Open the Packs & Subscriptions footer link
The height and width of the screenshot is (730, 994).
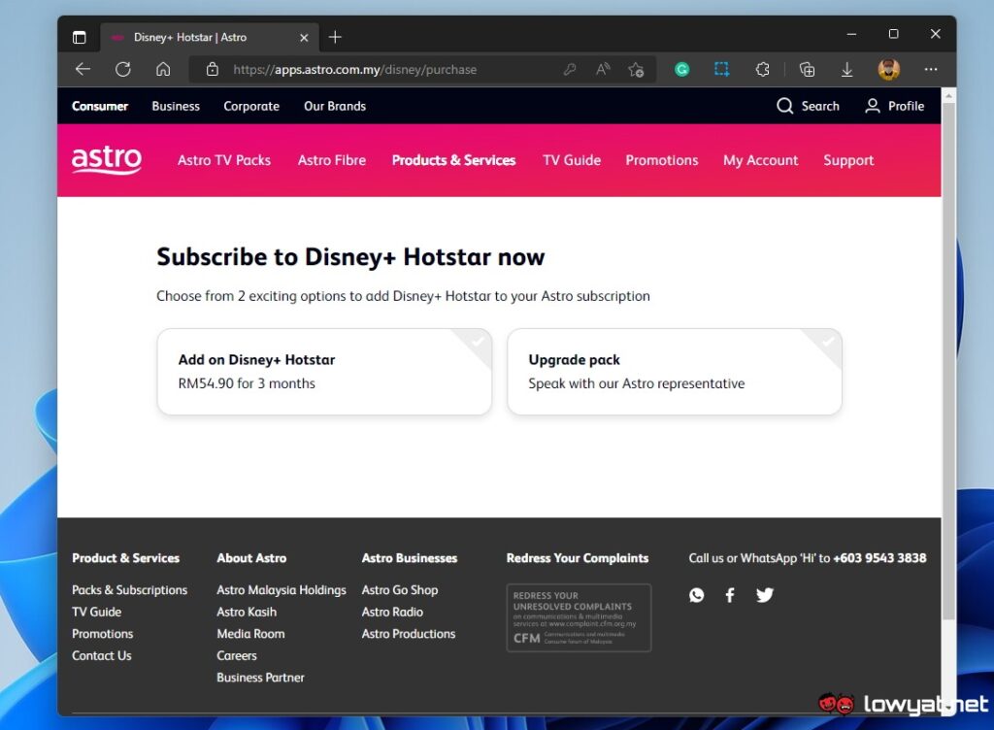(130, 590)
